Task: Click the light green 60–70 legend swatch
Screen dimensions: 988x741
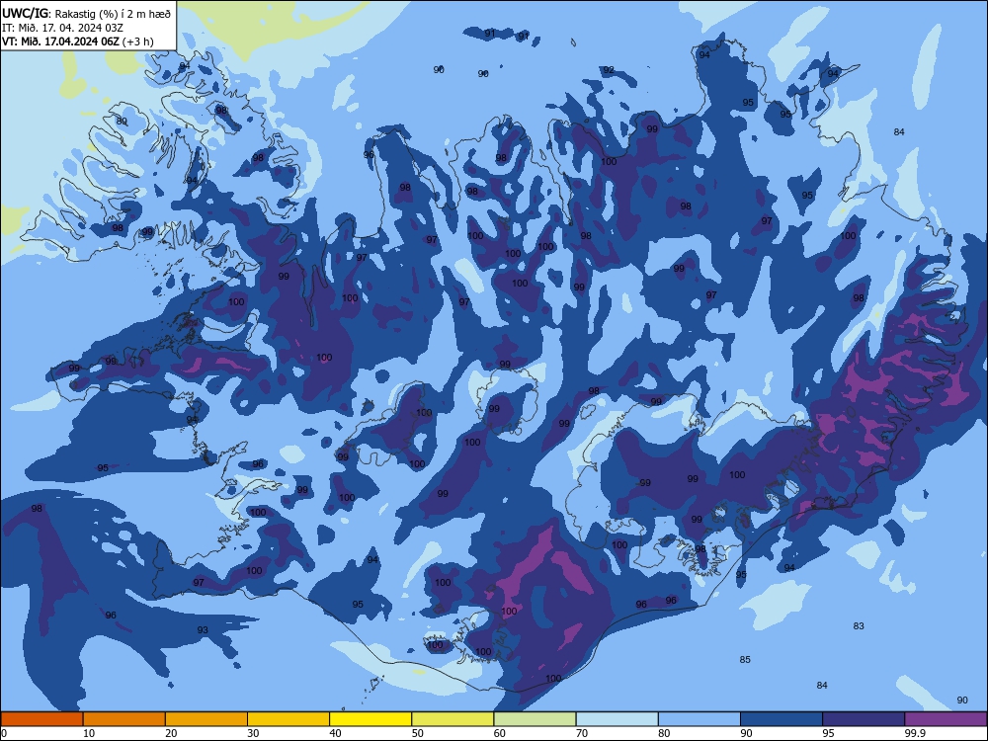Action: click(x=535, y=719)
